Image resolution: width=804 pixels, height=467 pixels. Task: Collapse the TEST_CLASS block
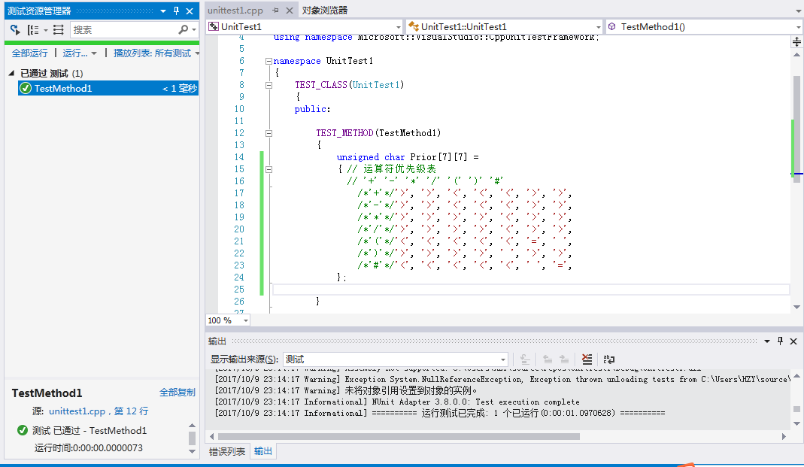pos(269,85)
